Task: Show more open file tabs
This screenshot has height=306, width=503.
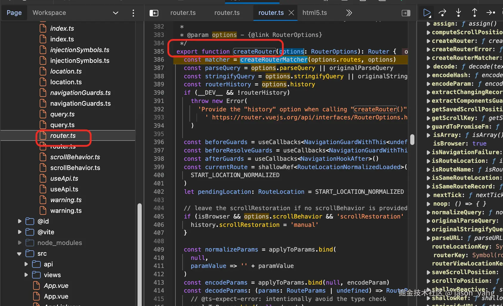Action: click(349, 13)
